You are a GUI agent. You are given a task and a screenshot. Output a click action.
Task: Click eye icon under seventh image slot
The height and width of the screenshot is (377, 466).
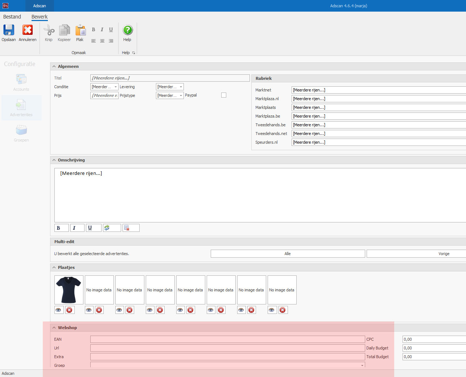[x=242, y=310]
